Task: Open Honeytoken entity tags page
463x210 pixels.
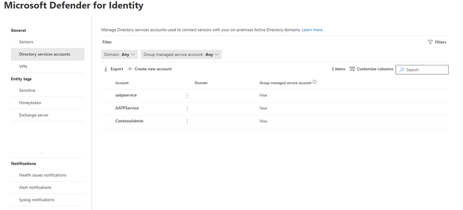Action: coord(30,103)
